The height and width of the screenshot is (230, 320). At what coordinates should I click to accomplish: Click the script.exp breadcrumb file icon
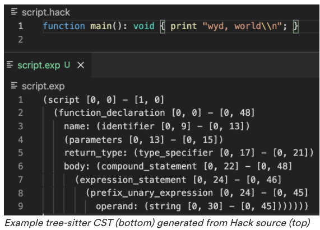(x=14, y=86)
